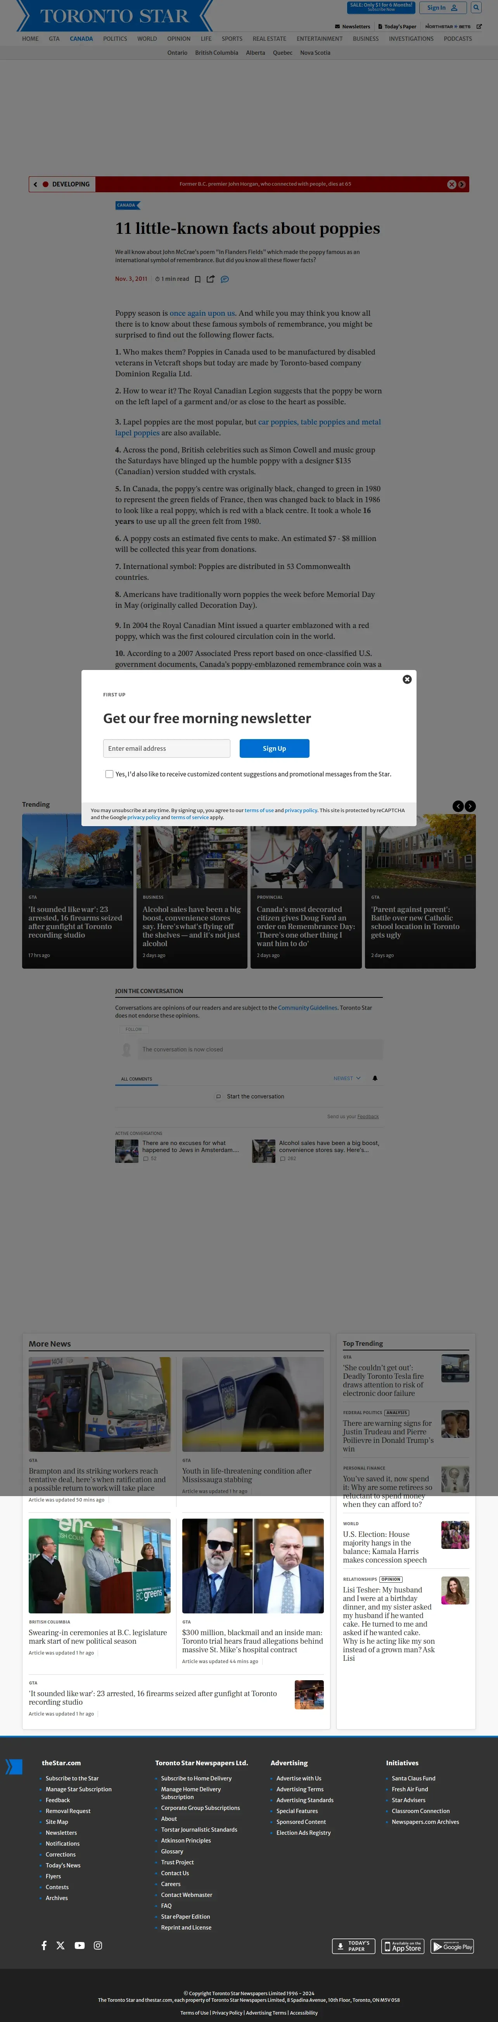Open trending 'It sounded like war' card
Image resolution: width=498 pixels, height=2022 pixels.
[x=78, y=891]
